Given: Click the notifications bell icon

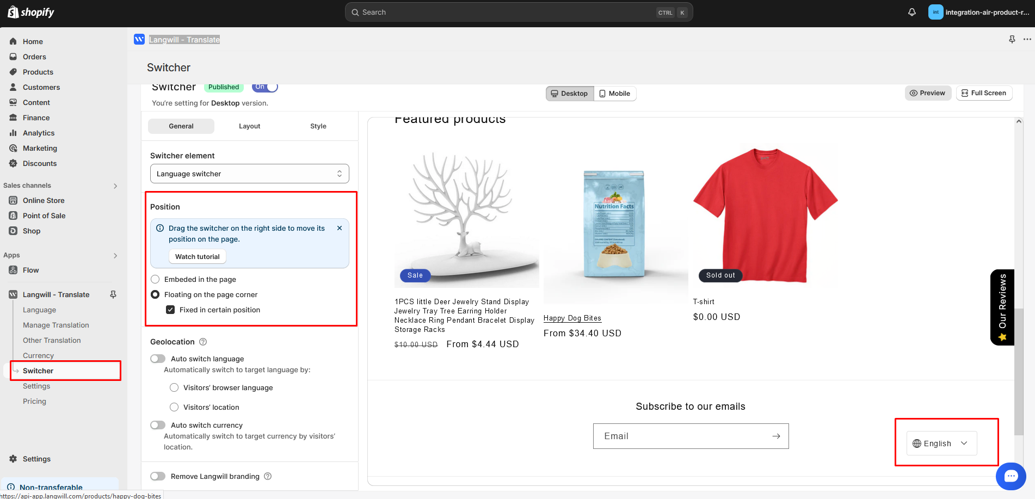Looking at the screenshot, I should pyautogui.click(x=912, y=12).
